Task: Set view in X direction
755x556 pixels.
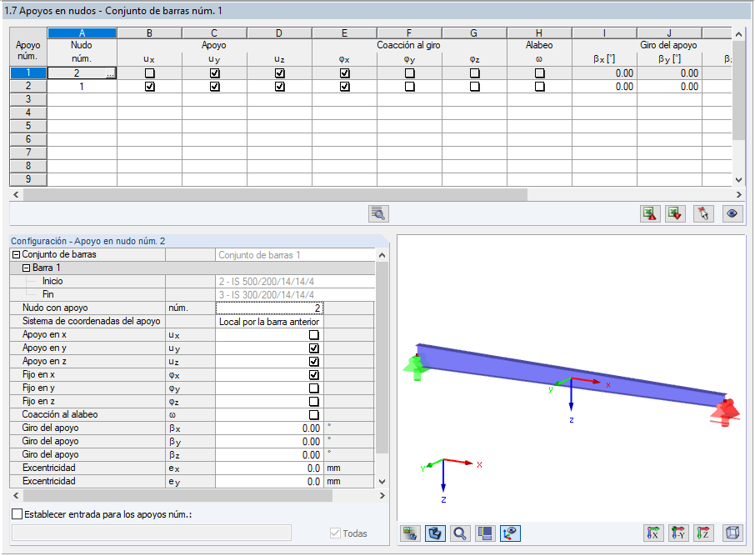Action: (653, 533)
